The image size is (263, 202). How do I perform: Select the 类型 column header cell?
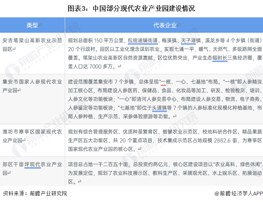pos(32,25)
